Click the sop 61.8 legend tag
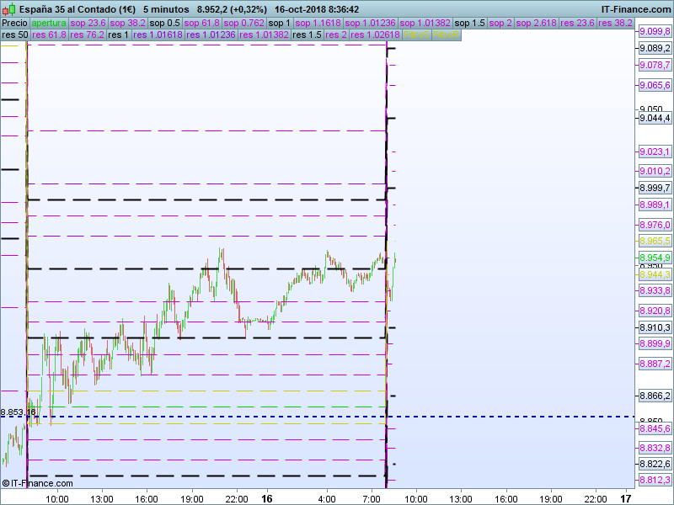This screenshot has height=505, width=674. pyautogui.click(x=201, y=23)
